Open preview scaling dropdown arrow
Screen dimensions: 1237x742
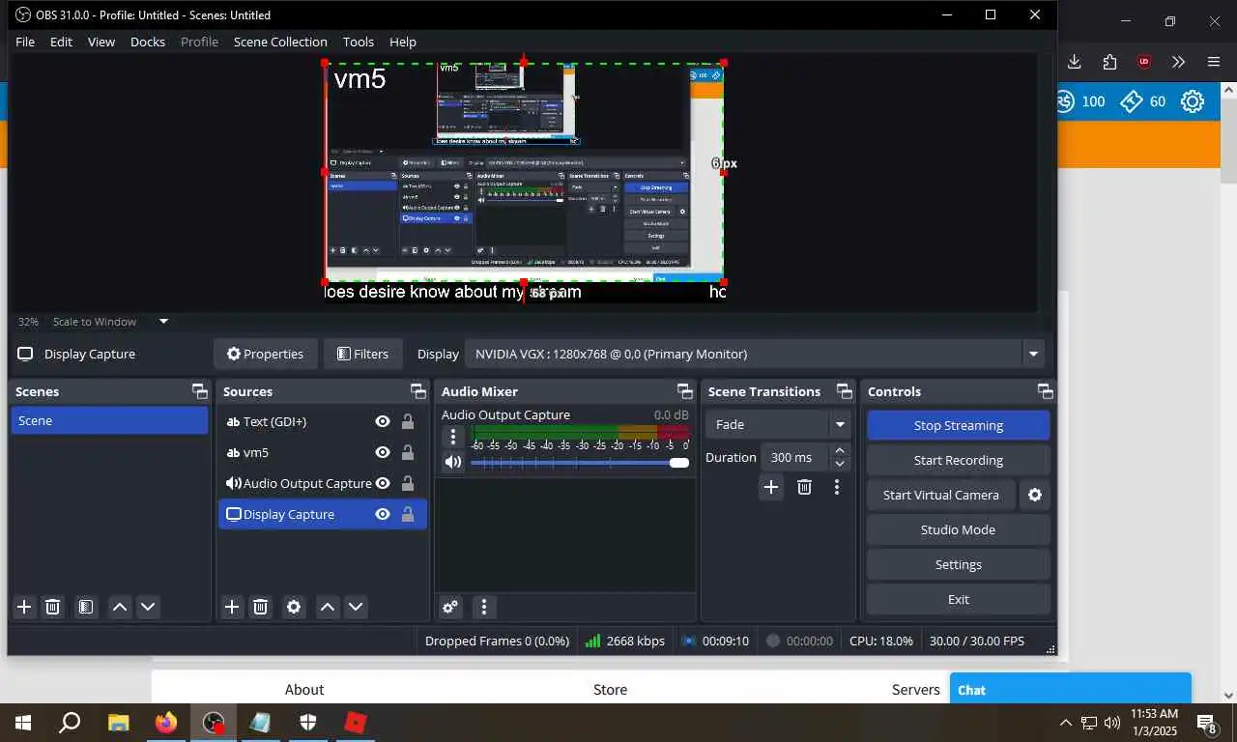[x=163, y=322]
